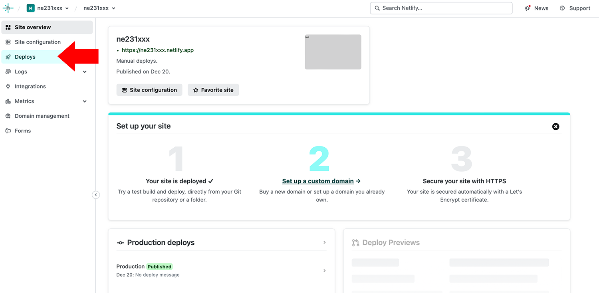Click Secure your site with HTTPS text
The height and width of the screenshot is (293, 599).
pos(464,181)
